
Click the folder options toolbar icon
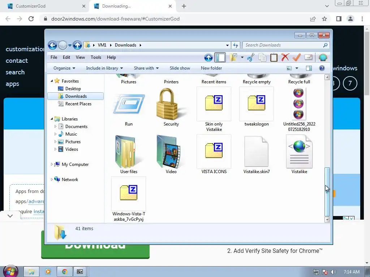pyautogui.click(x=233, y=57)
